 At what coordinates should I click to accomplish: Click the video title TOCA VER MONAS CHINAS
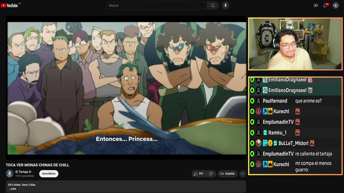(x=38, y=165)
